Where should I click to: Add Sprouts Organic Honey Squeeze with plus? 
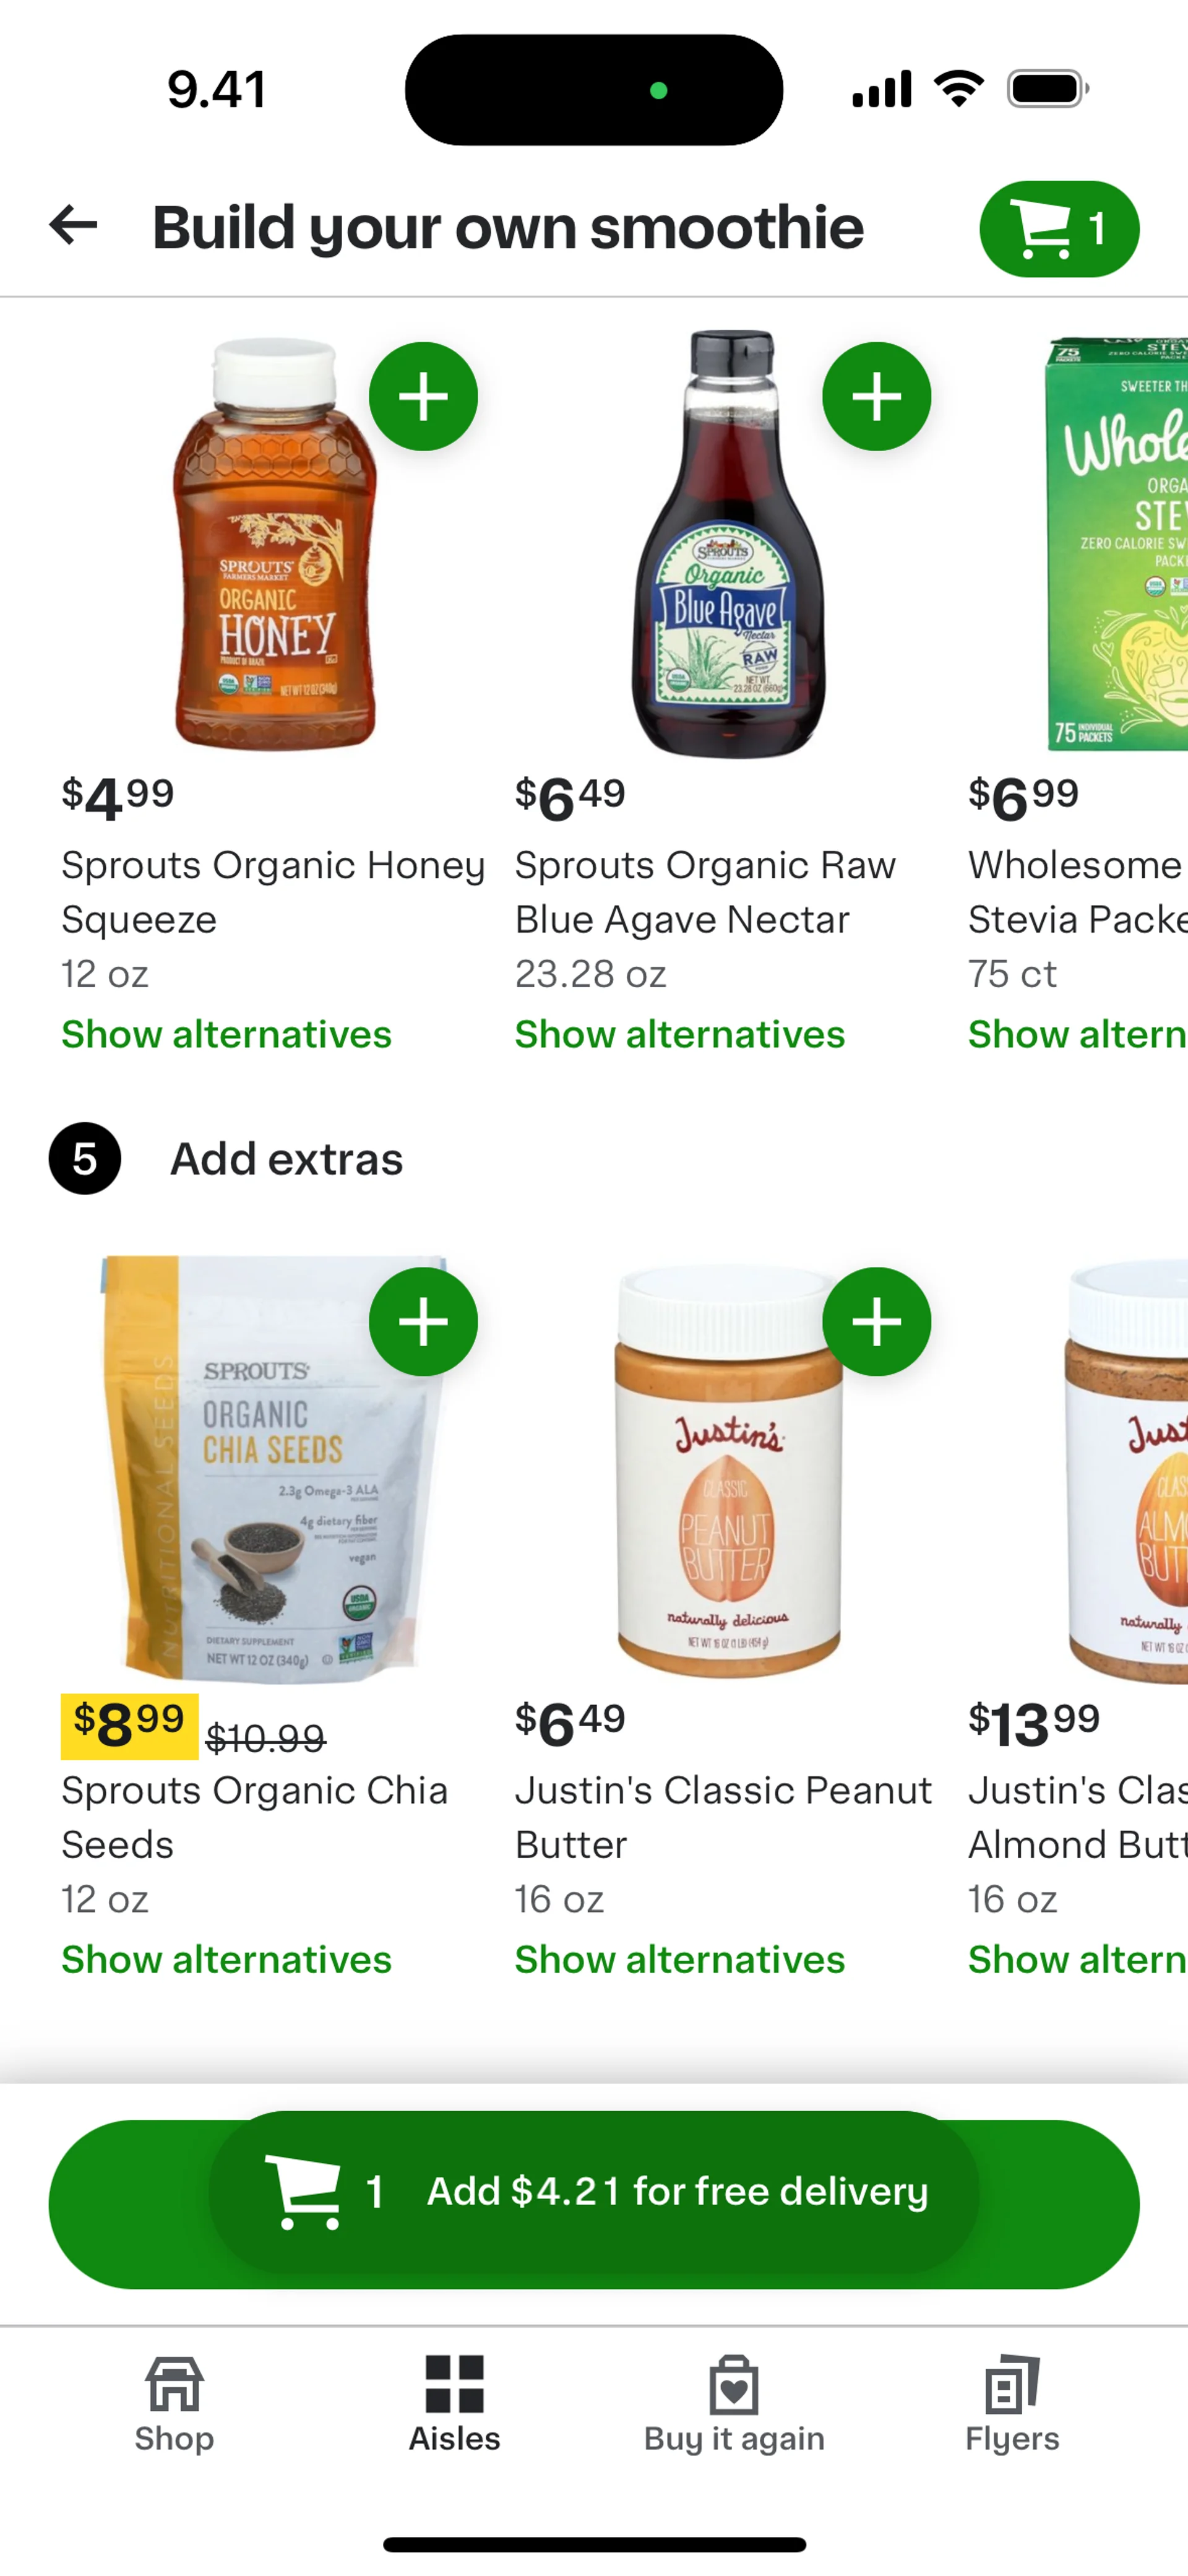click(x=423, y=397)
